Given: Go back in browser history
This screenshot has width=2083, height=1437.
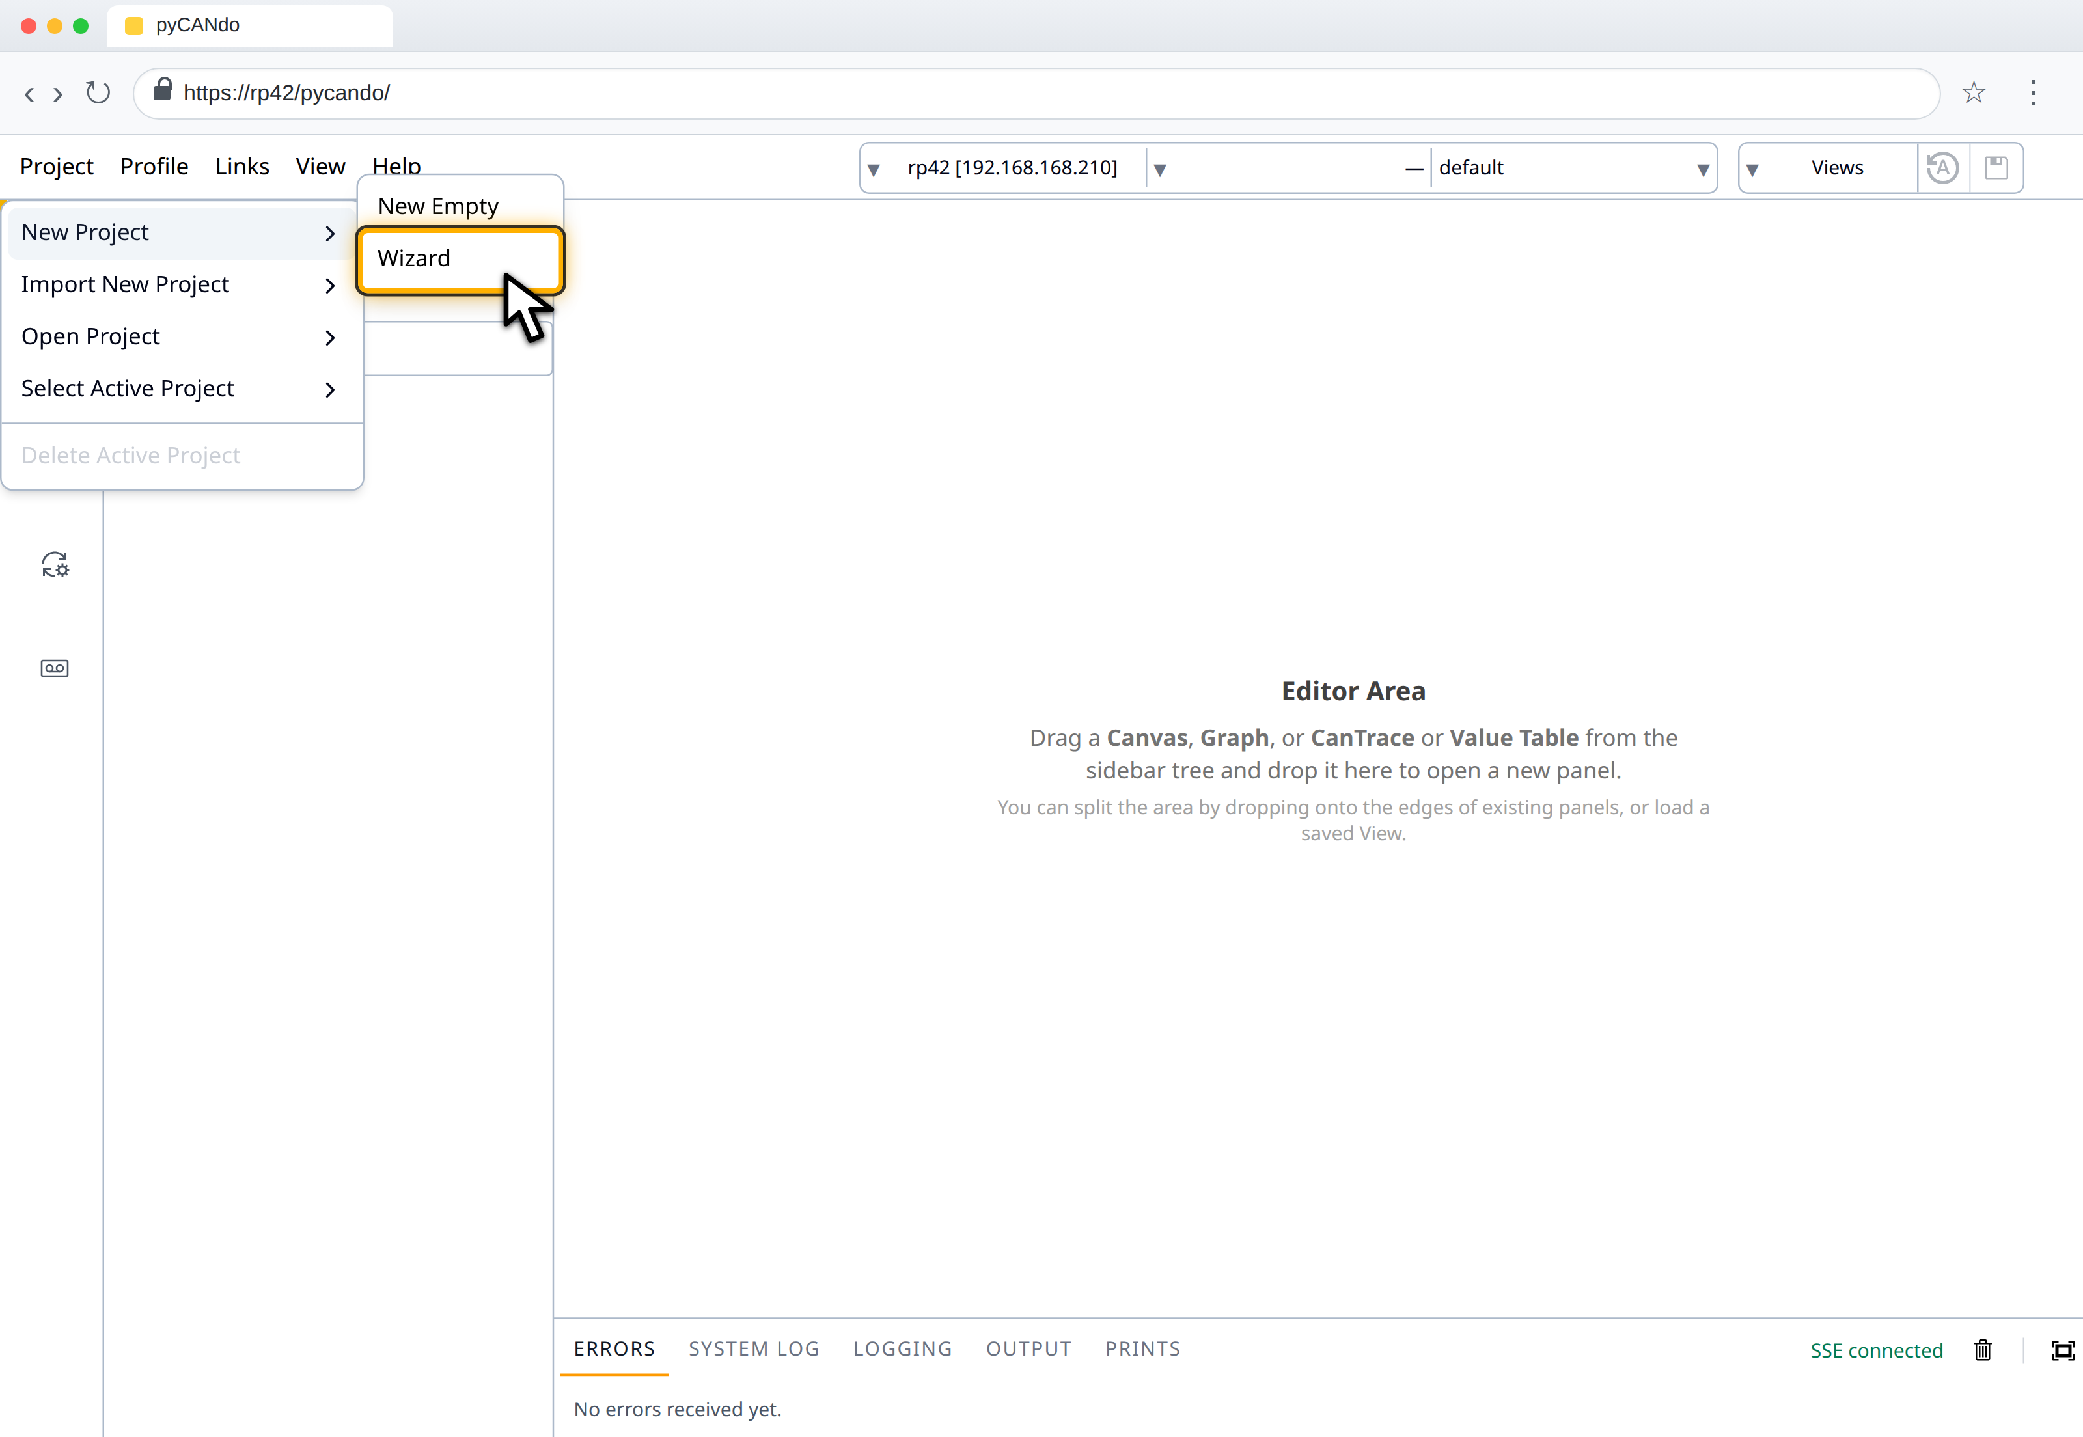Looking at the screenshot, I should tap(30, 94).
